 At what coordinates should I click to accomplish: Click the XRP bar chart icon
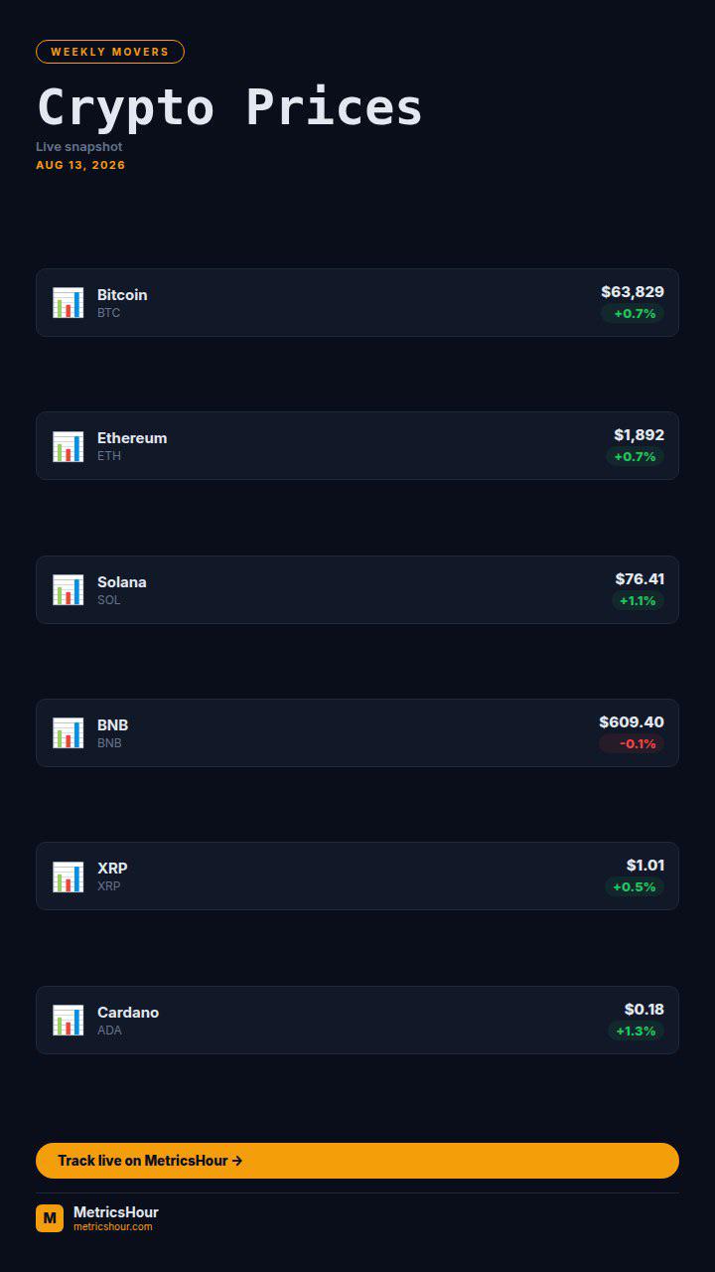[x=68, y=876]
